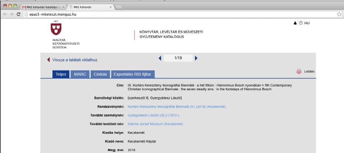Click the 1/19 record counter field
This screenshot has height=153, width=344.
(x=178, y=58)
